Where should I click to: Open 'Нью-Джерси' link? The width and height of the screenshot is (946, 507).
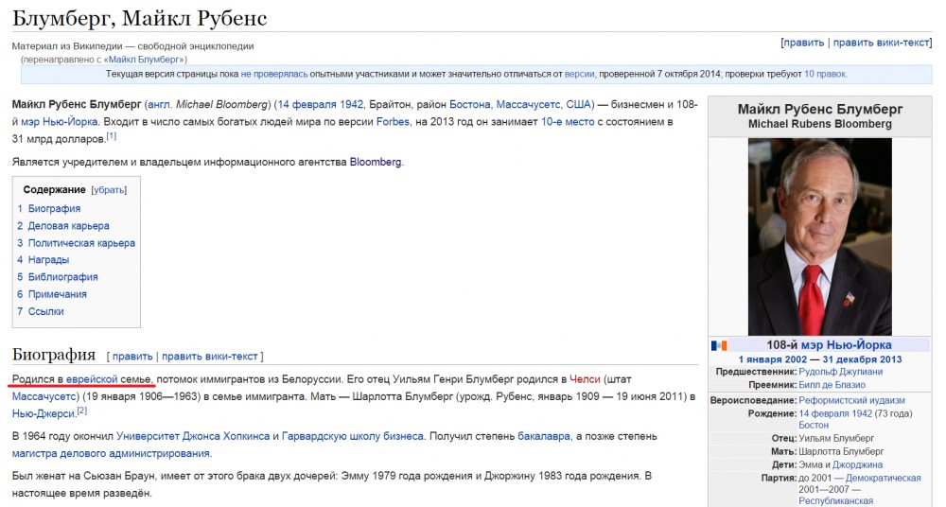44,414
